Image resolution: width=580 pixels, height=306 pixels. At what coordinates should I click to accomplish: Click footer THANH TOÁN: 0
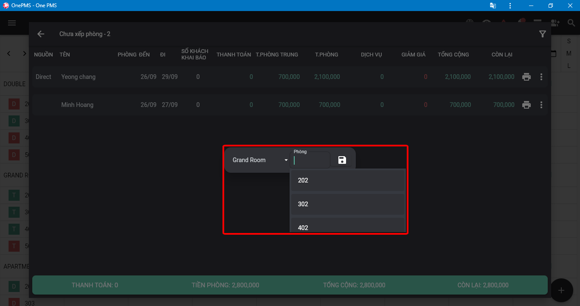point(95,285)
